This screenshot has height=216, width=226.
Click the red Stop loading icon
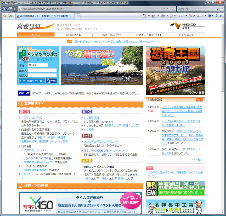(x=173, y=9)
